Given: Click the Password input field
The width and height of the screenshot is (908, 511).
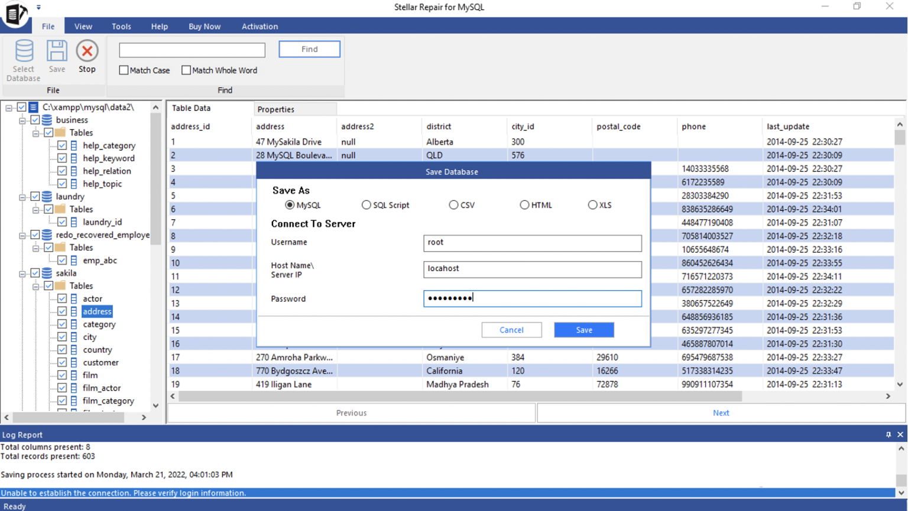Looking at the screenshot, I should click(531, 298).
